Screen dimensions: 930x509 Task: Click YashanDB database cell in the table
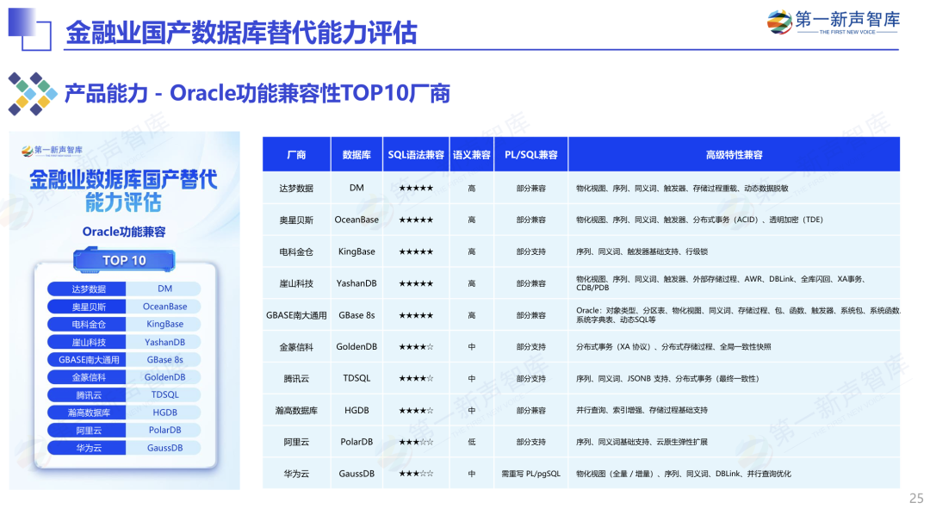click(356, 283)
